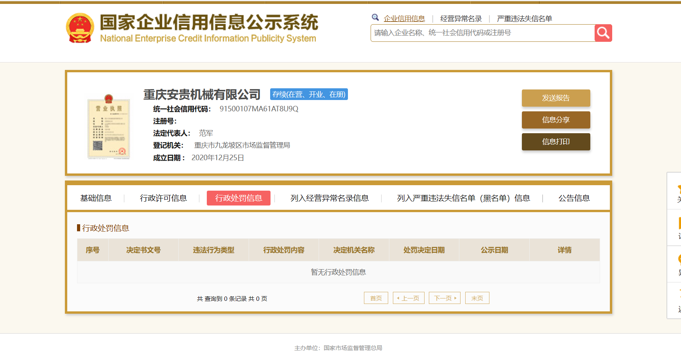This screenshot has width=681, height=352.
Task: Switch to the 行政许可信息 tab
Action: coord(163,198)
